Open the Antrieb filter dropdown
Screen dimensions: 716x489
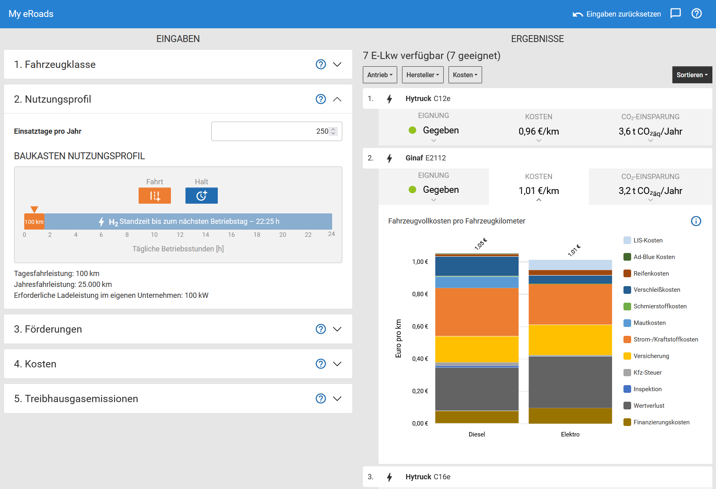[x=380, y=75]
